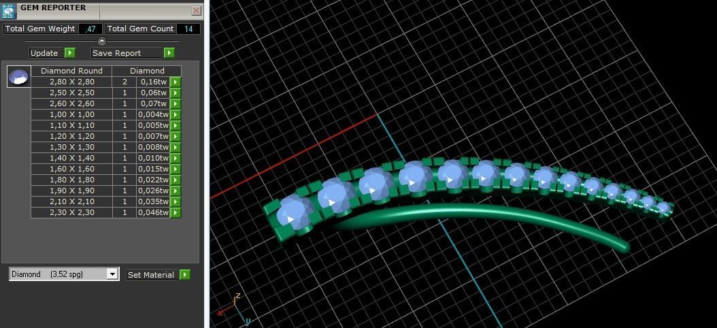Click the Total Gem Count value field

188,29
